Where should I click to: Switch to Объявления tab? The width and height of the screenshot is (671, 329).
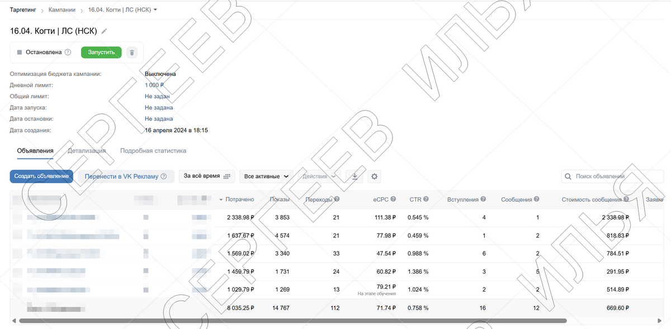tap(35, 151)
